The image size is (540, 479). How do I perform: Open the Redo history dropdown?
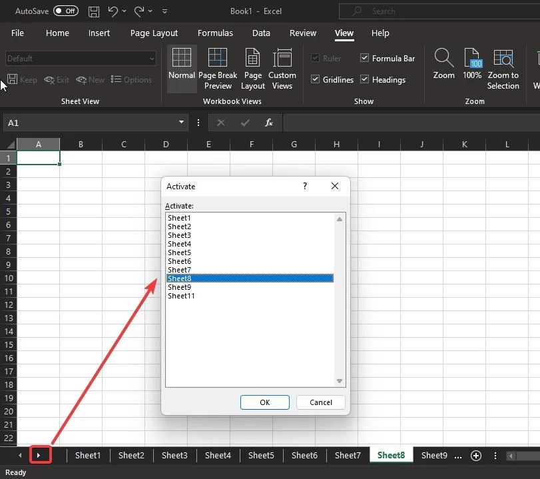coord(150,11)
